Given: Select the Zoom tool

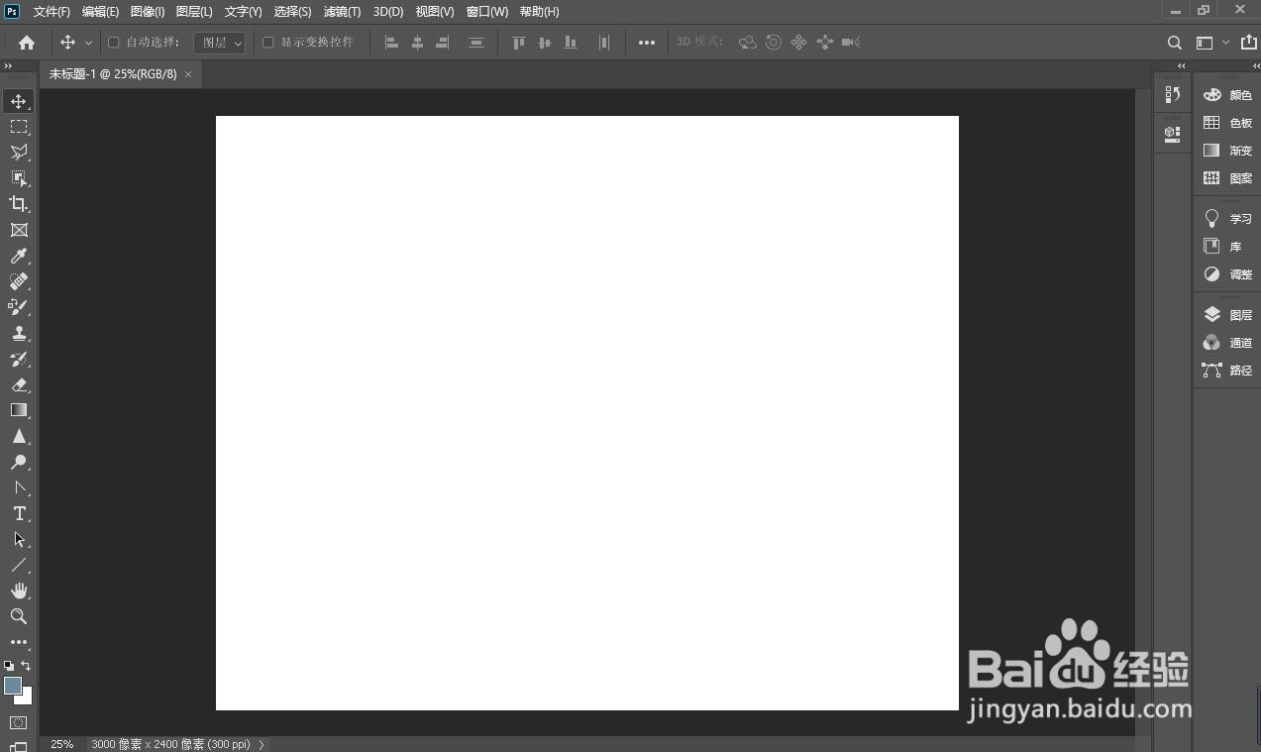Looking at the screenshot, I should pyautogui.click(x=19, y=616).
